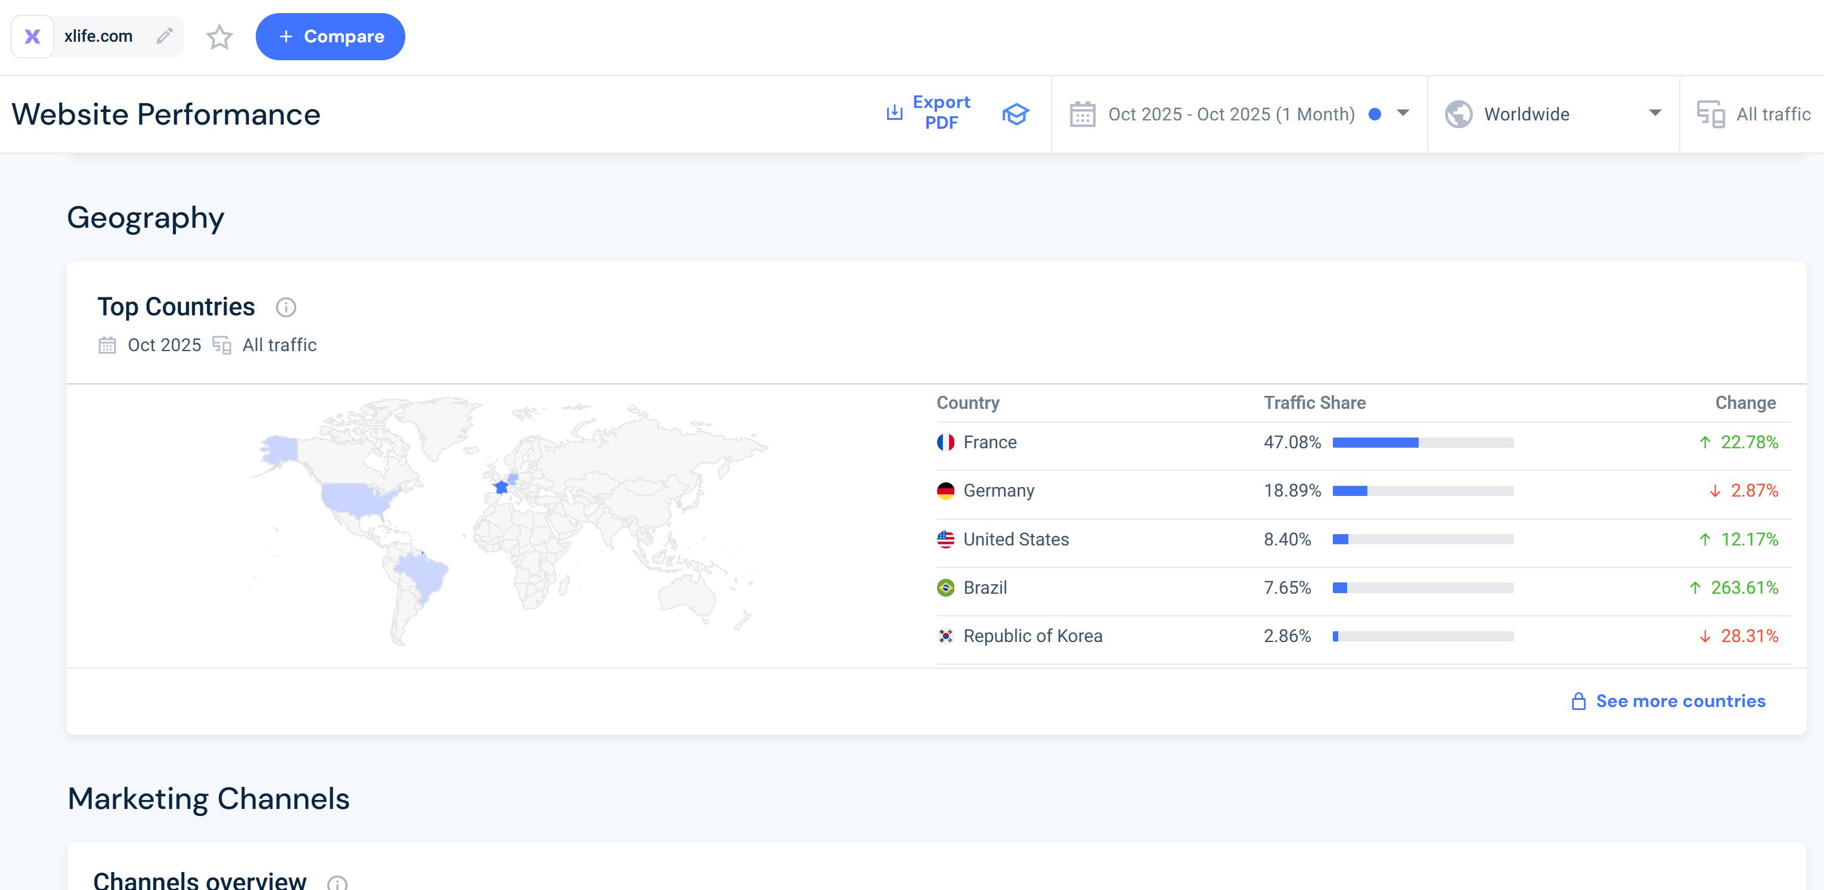Click the France flag icon

pyautogui.click(x=945, y=442)
